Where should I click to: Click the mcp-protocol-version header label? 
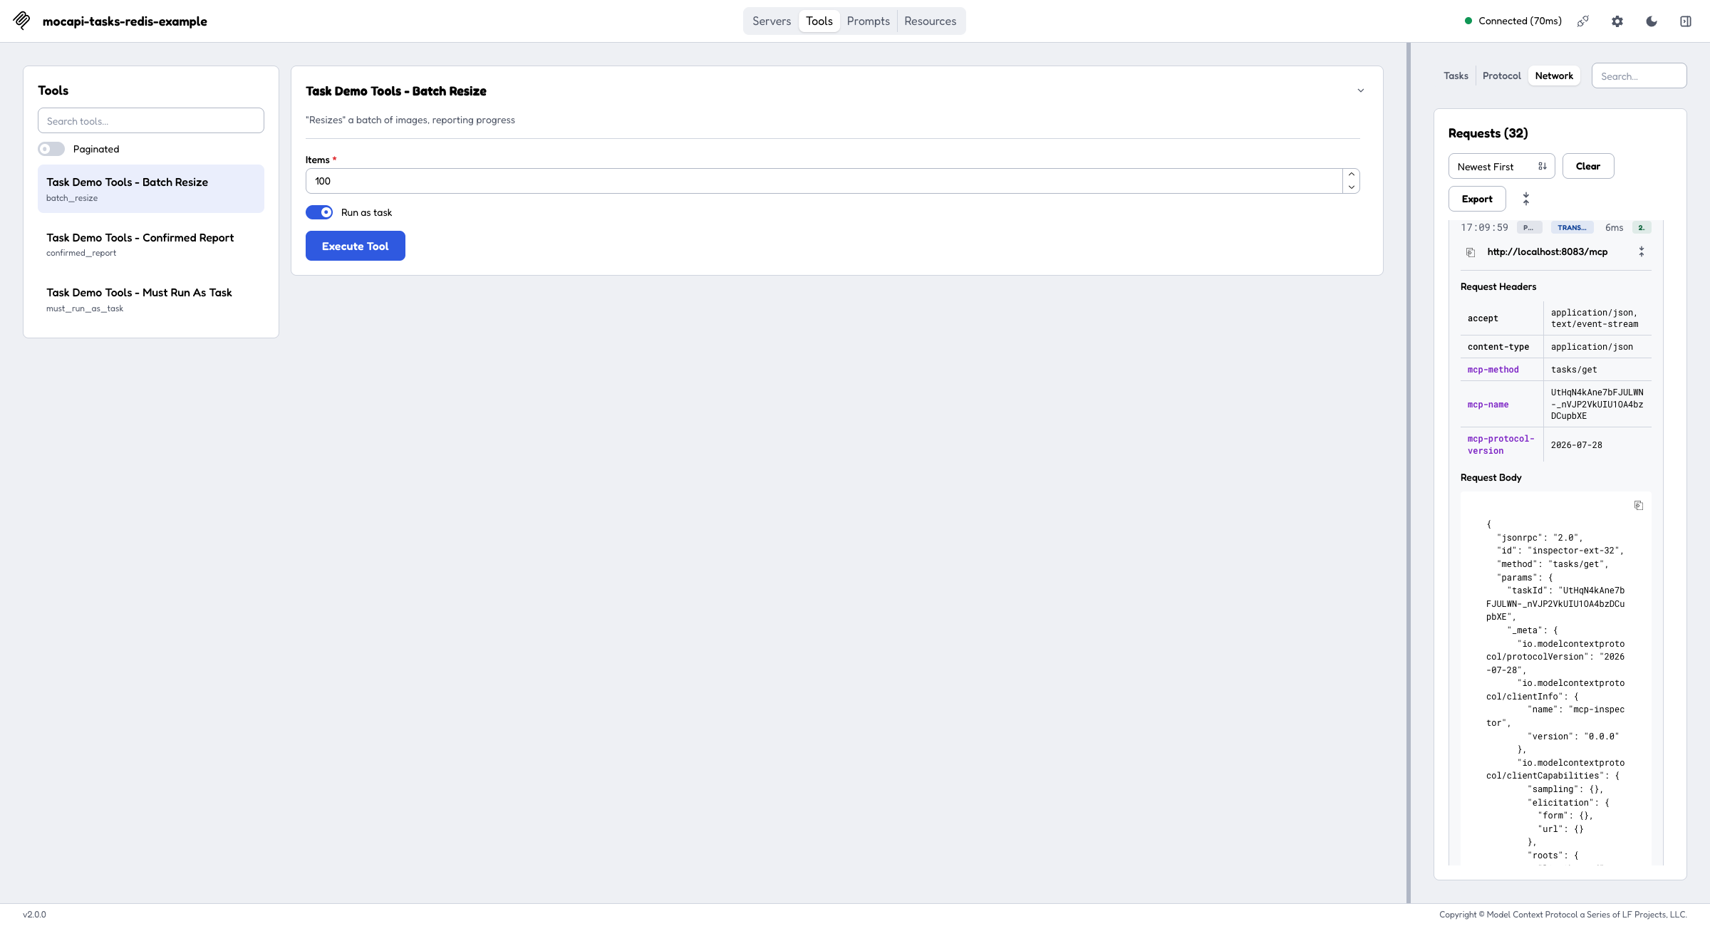pyautogui.click(x=1501, y=444)
